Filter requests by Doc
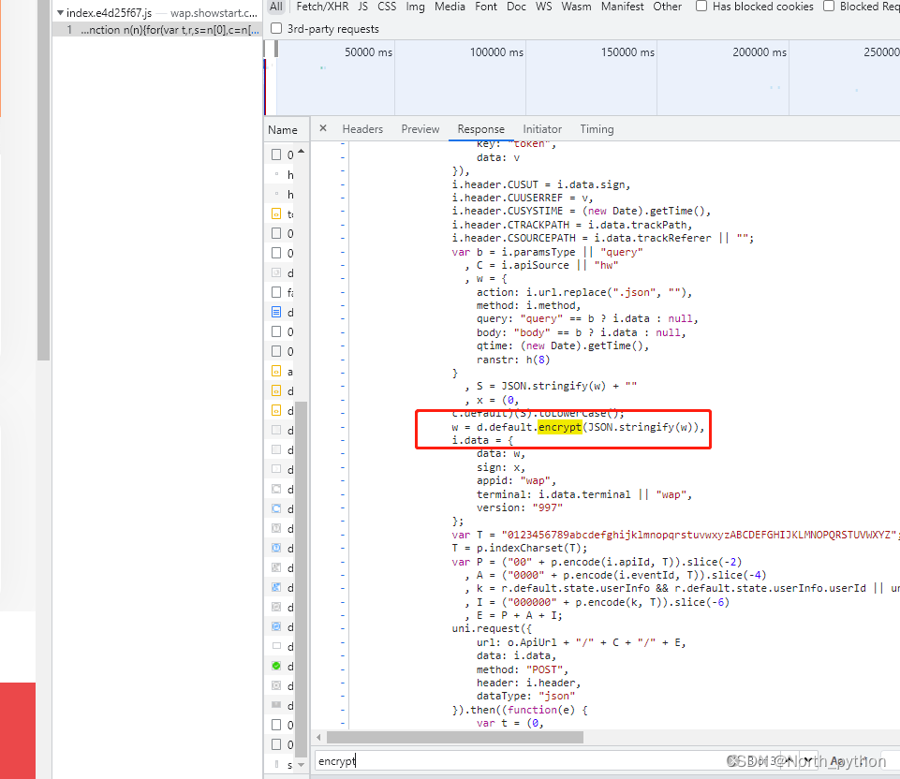The image size is (900, 779). (x=517, y=7)
